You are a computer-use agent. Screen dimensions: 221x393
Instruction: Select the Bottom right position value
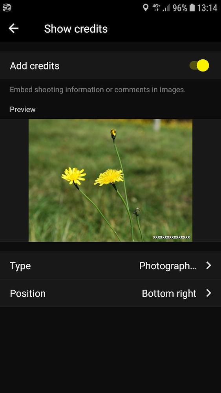click(x=169, y=294)
